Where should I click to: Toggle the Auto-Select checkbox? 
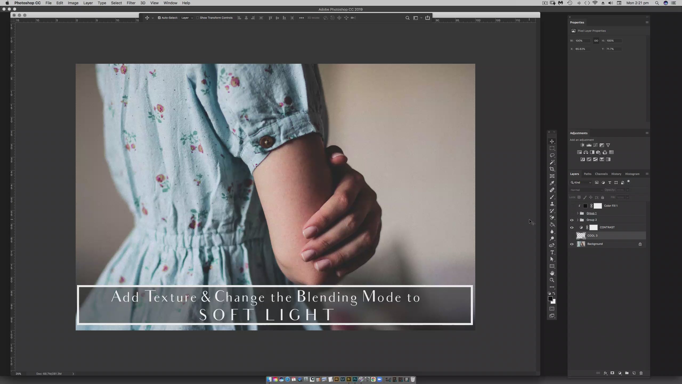[159, 18]
